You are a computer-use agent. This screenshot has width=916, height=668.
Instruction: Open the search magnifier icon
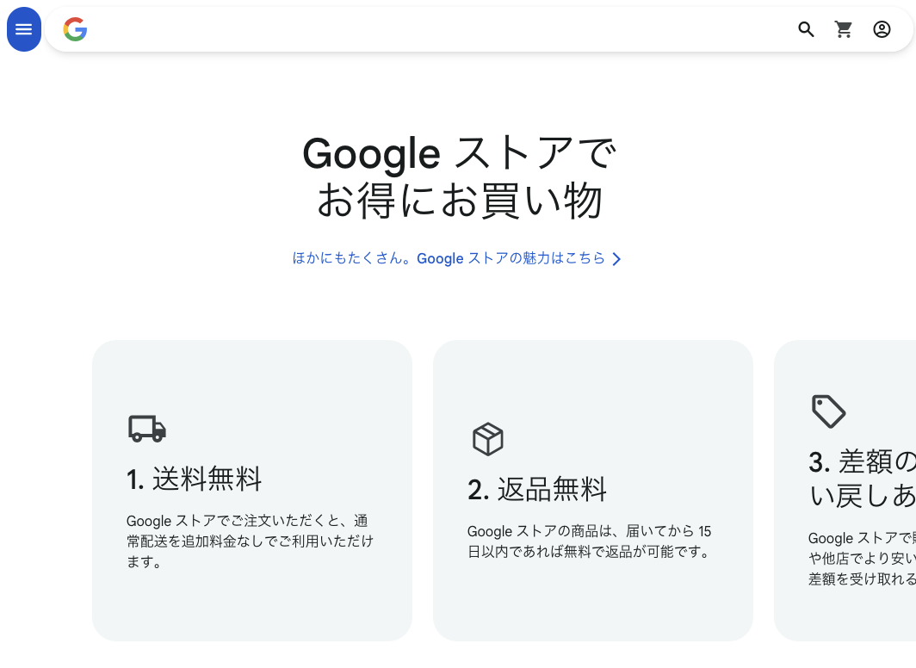(806, 29)
